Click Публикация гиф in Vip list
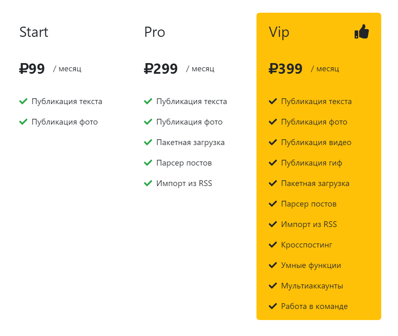This screenshot has height=336, width=398. point(311,163)
